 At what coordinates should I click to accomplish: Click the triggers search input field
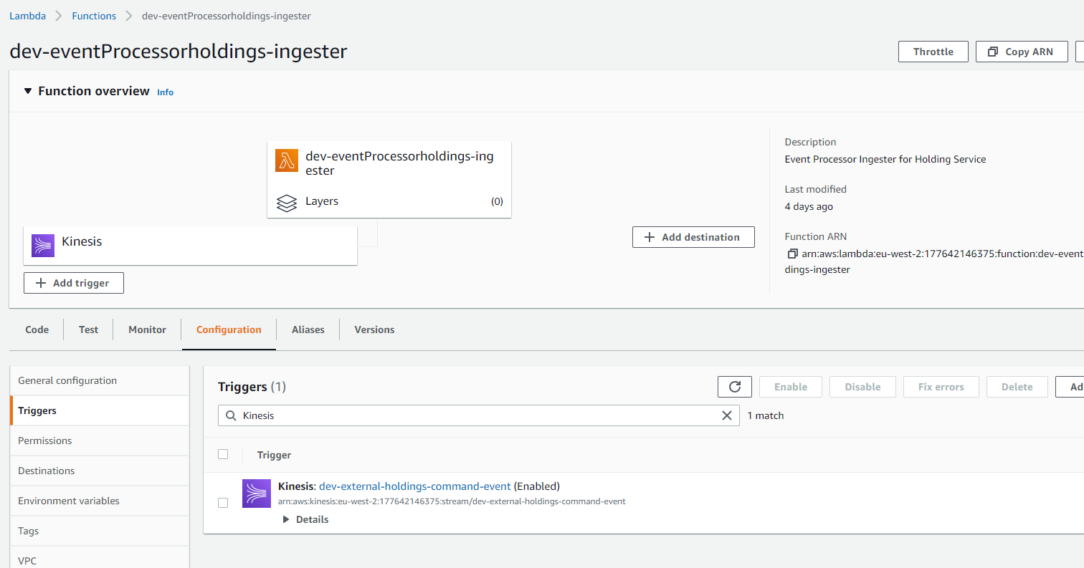[473, 415]
